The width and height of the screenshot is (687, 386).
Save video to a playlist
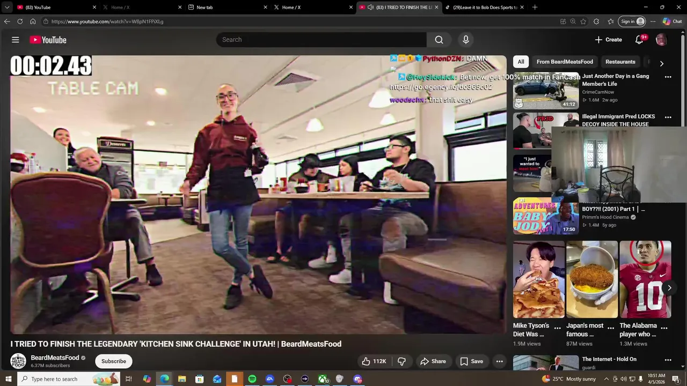coord(472,361)
